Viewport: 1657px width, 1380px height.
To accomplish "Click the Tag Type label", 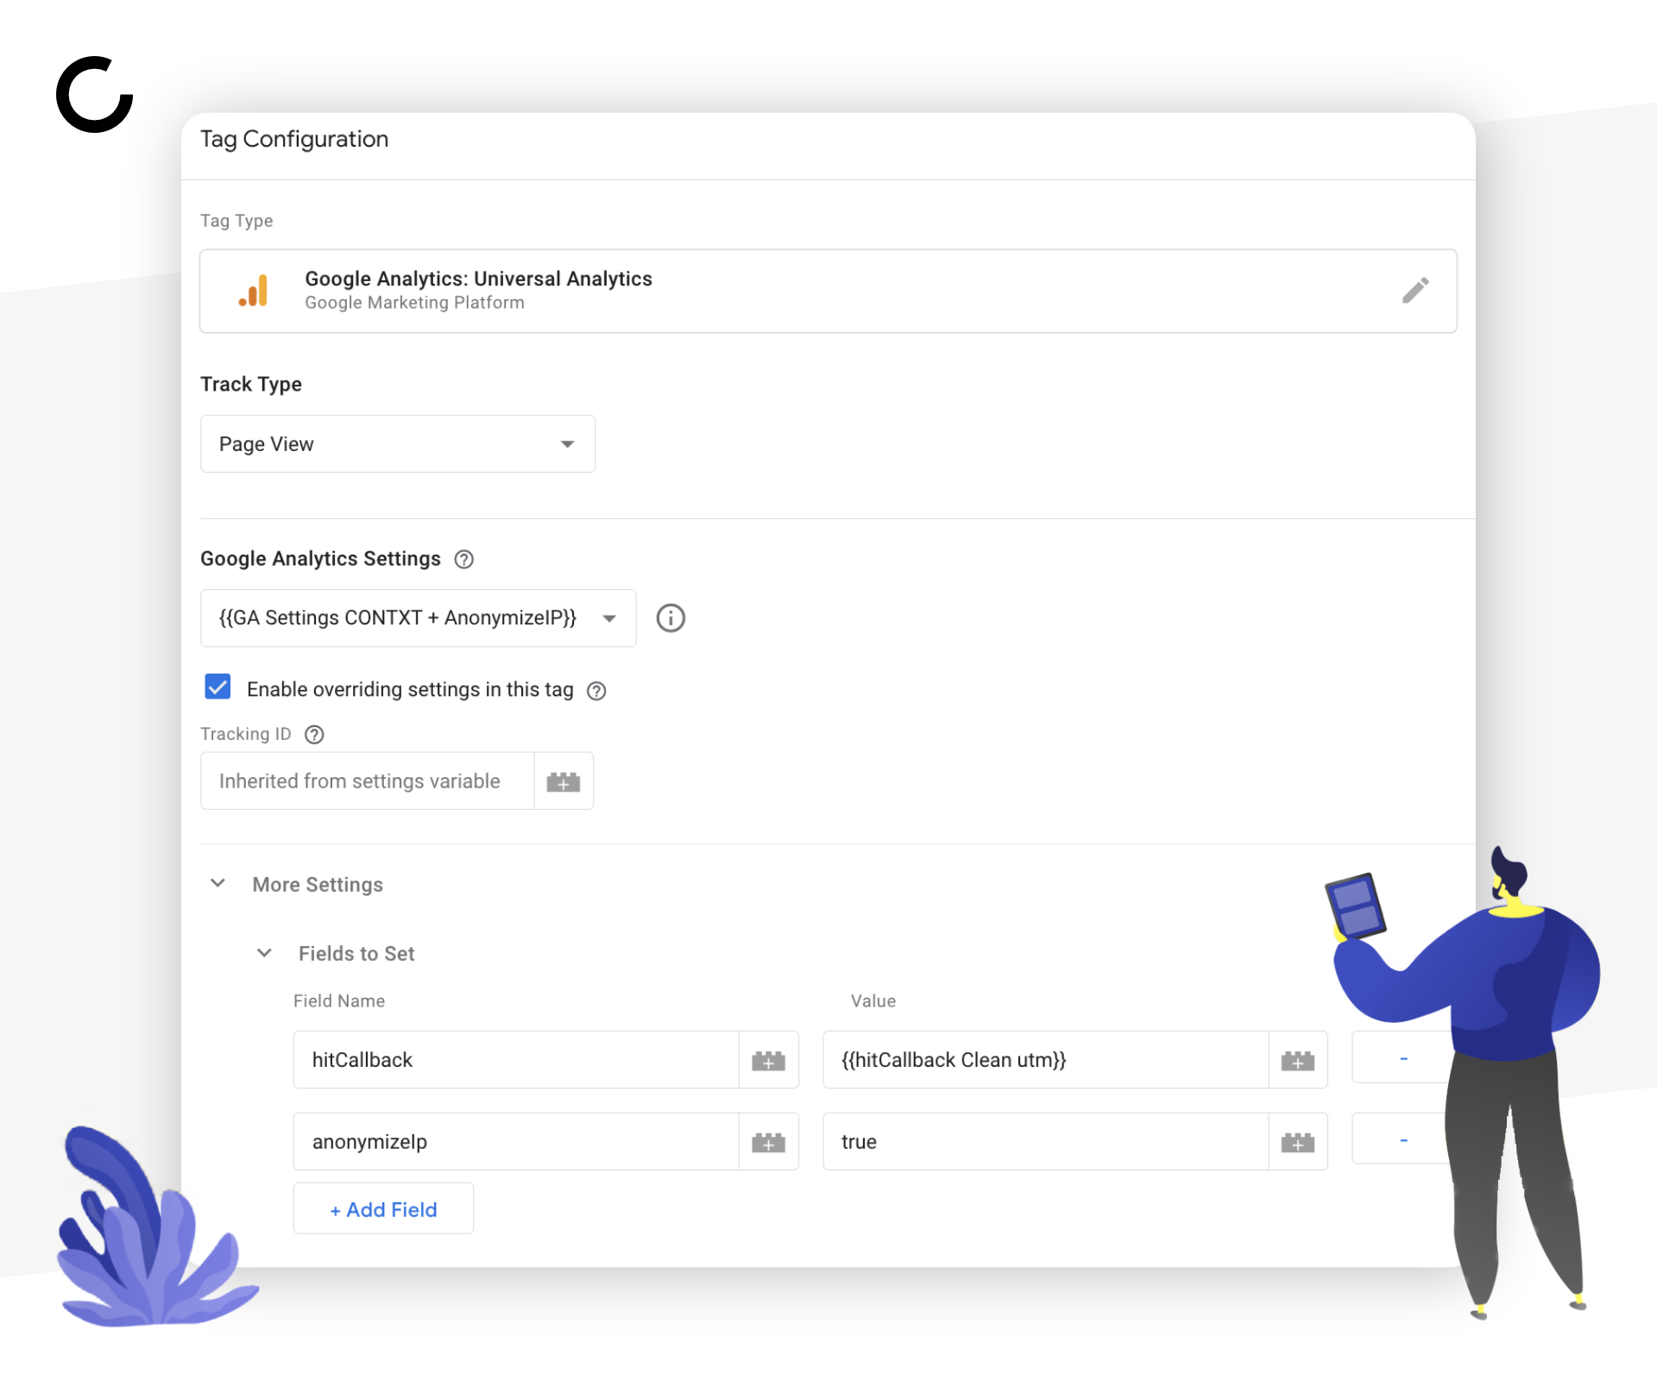I will click(236, 221).
